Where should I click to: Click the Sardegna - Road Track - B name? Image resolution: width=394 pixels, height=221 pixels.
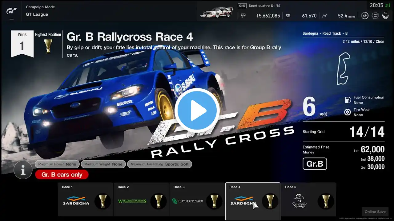pos(325,33)
